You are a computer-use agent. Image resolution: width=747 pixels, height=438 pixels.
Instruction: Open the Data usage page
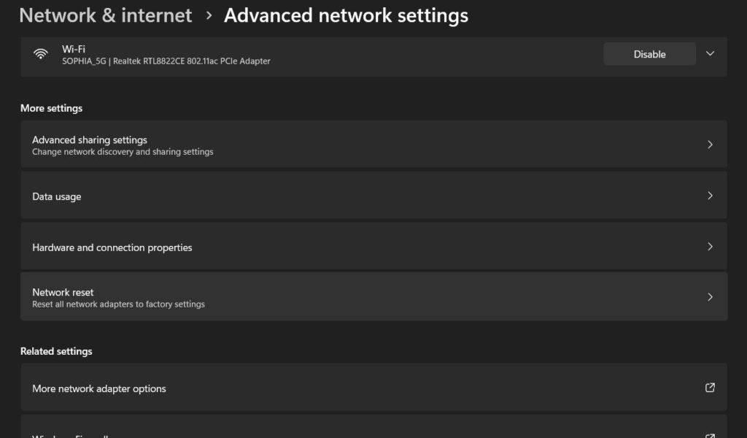pos(374,196)
